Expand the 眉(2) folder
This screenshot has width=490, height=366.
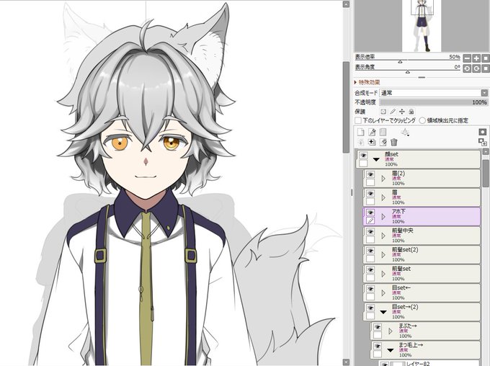(383, 179)
